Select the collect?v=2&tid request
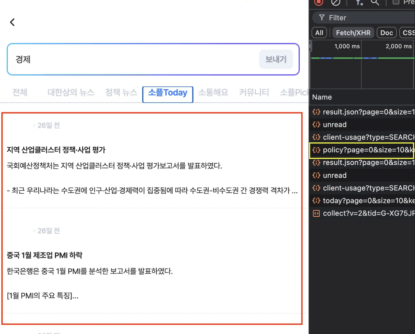The width and height of the screenshot is (415, 334). tap(362, 213)
